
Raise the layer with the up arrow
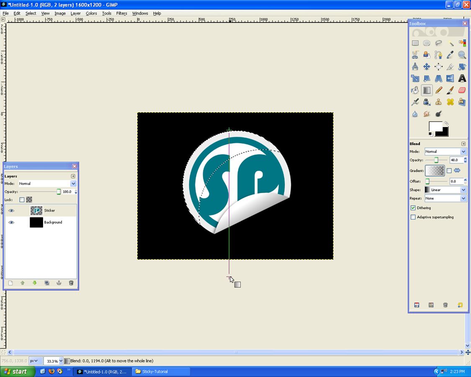tap(23, 283)
